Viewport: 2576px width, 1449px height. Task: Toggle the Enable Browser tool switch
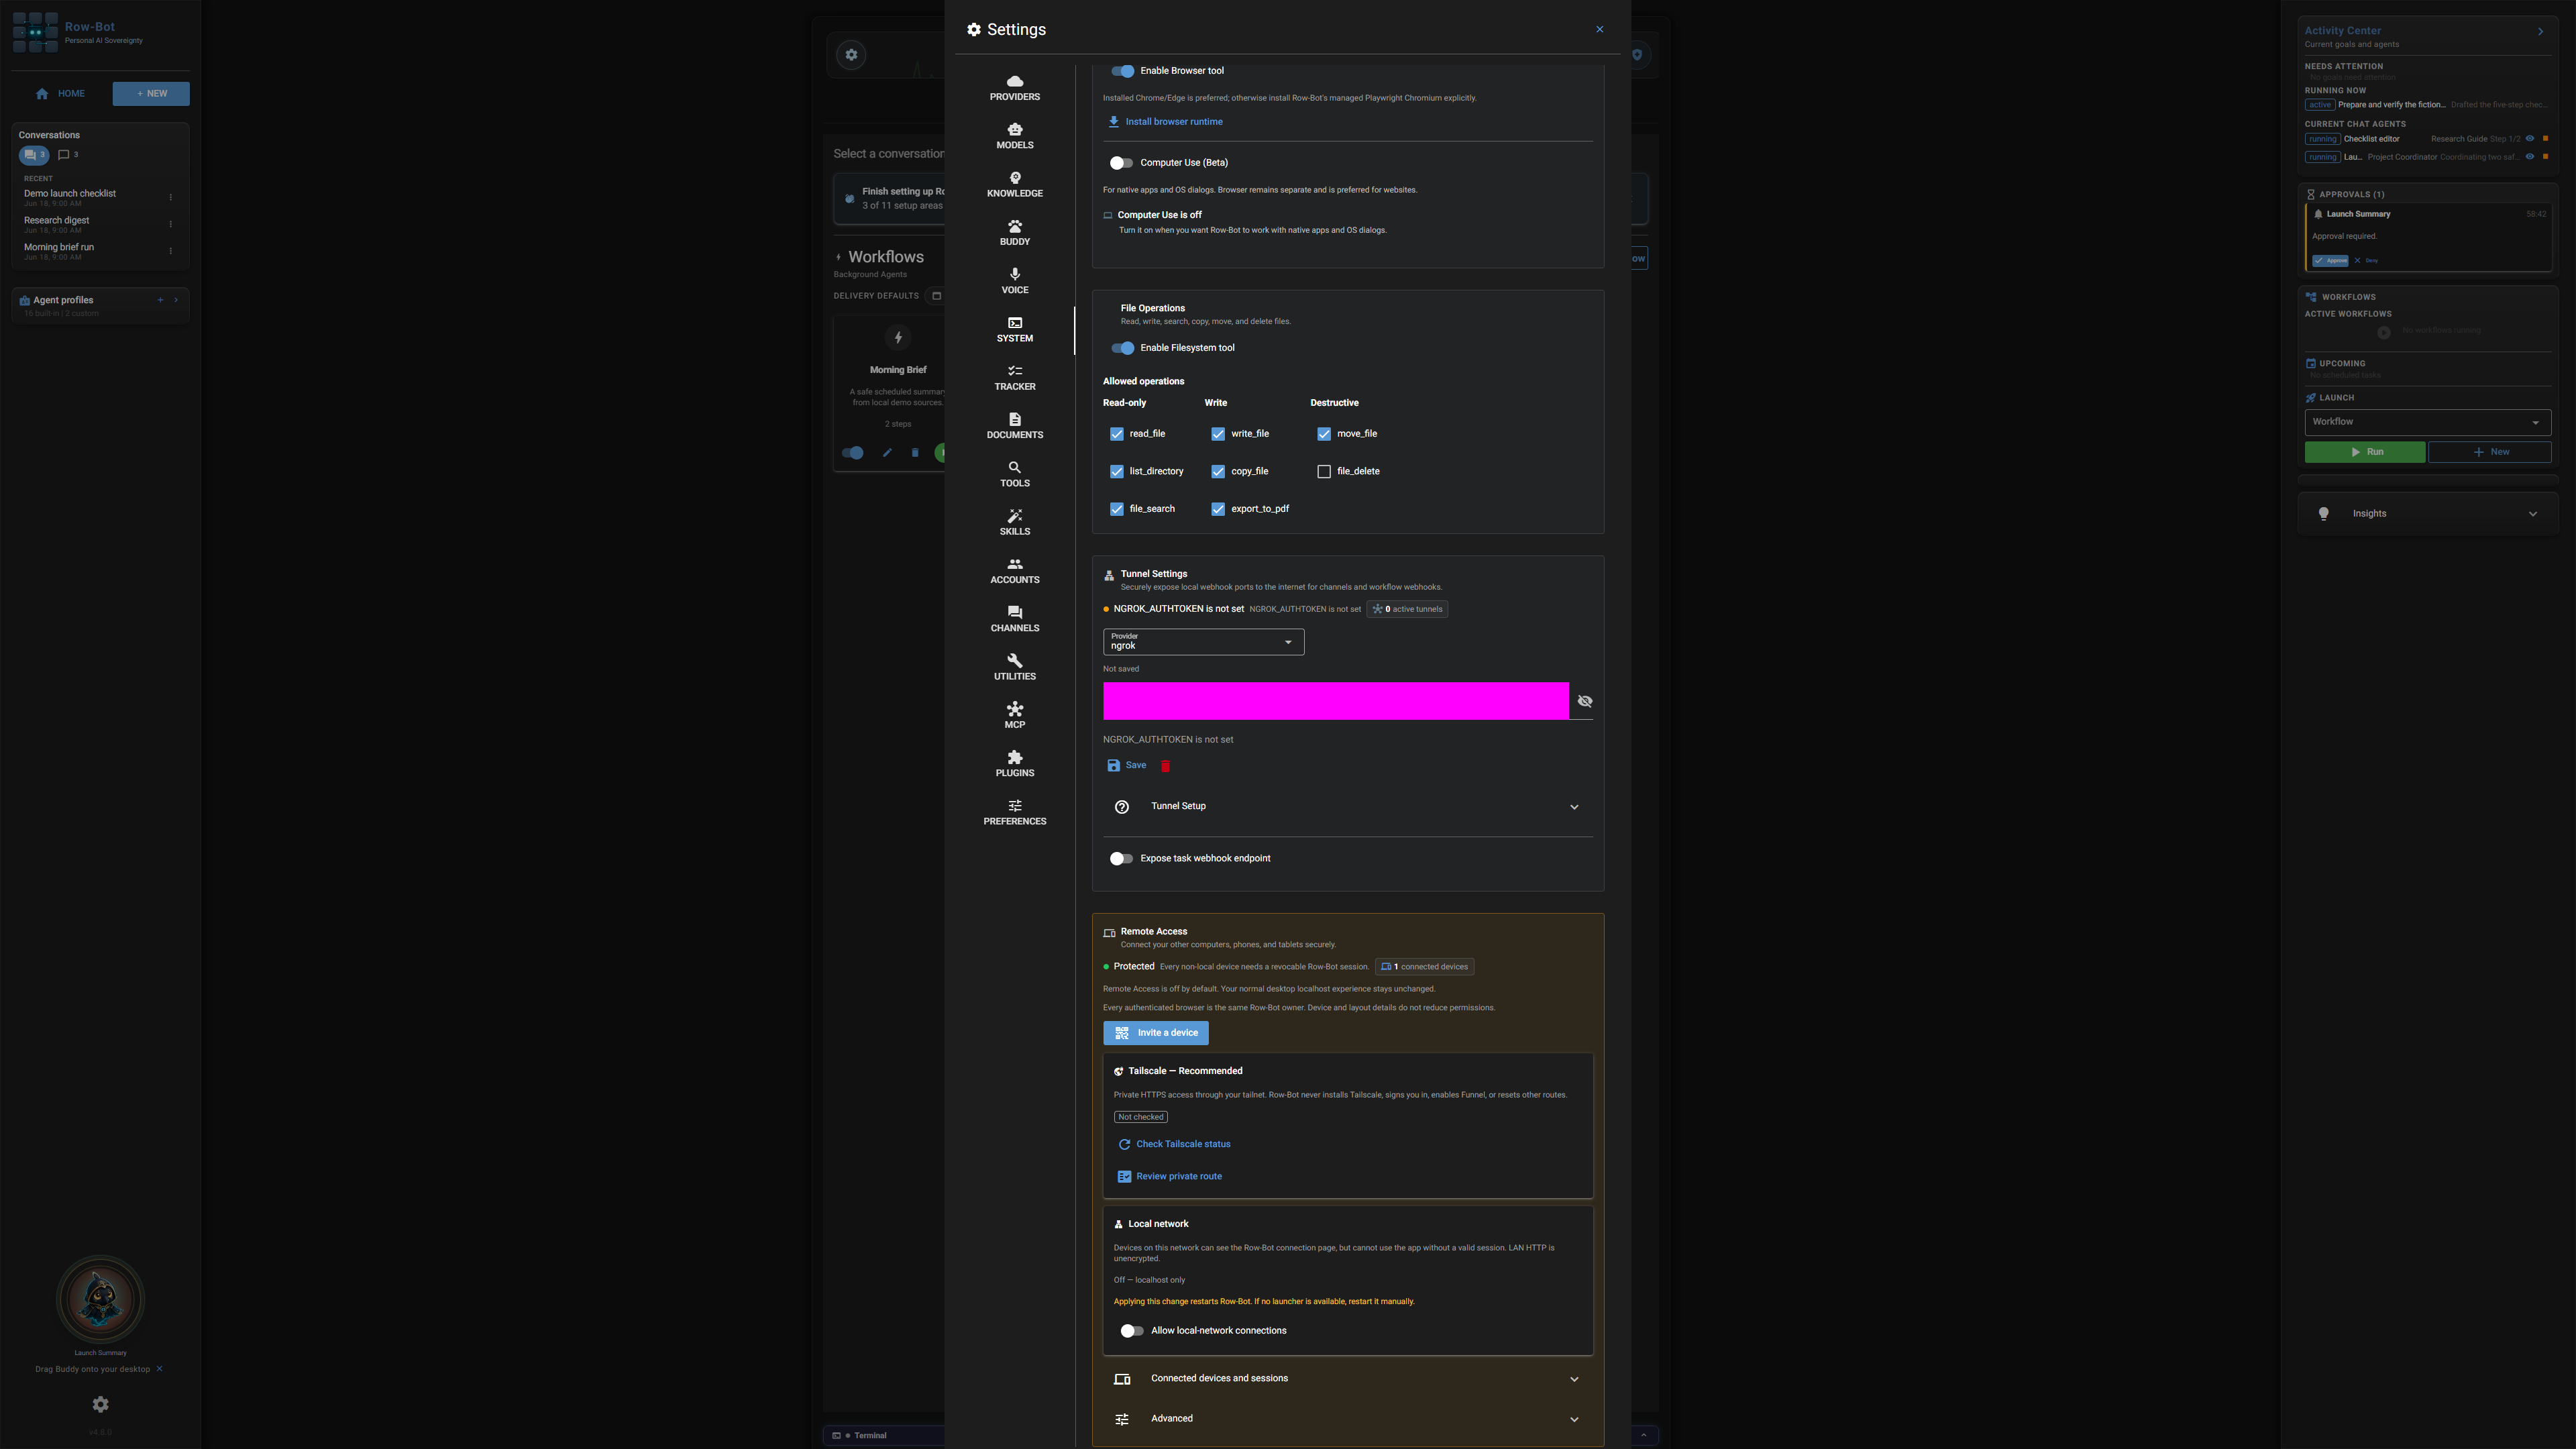(1122, 71)
